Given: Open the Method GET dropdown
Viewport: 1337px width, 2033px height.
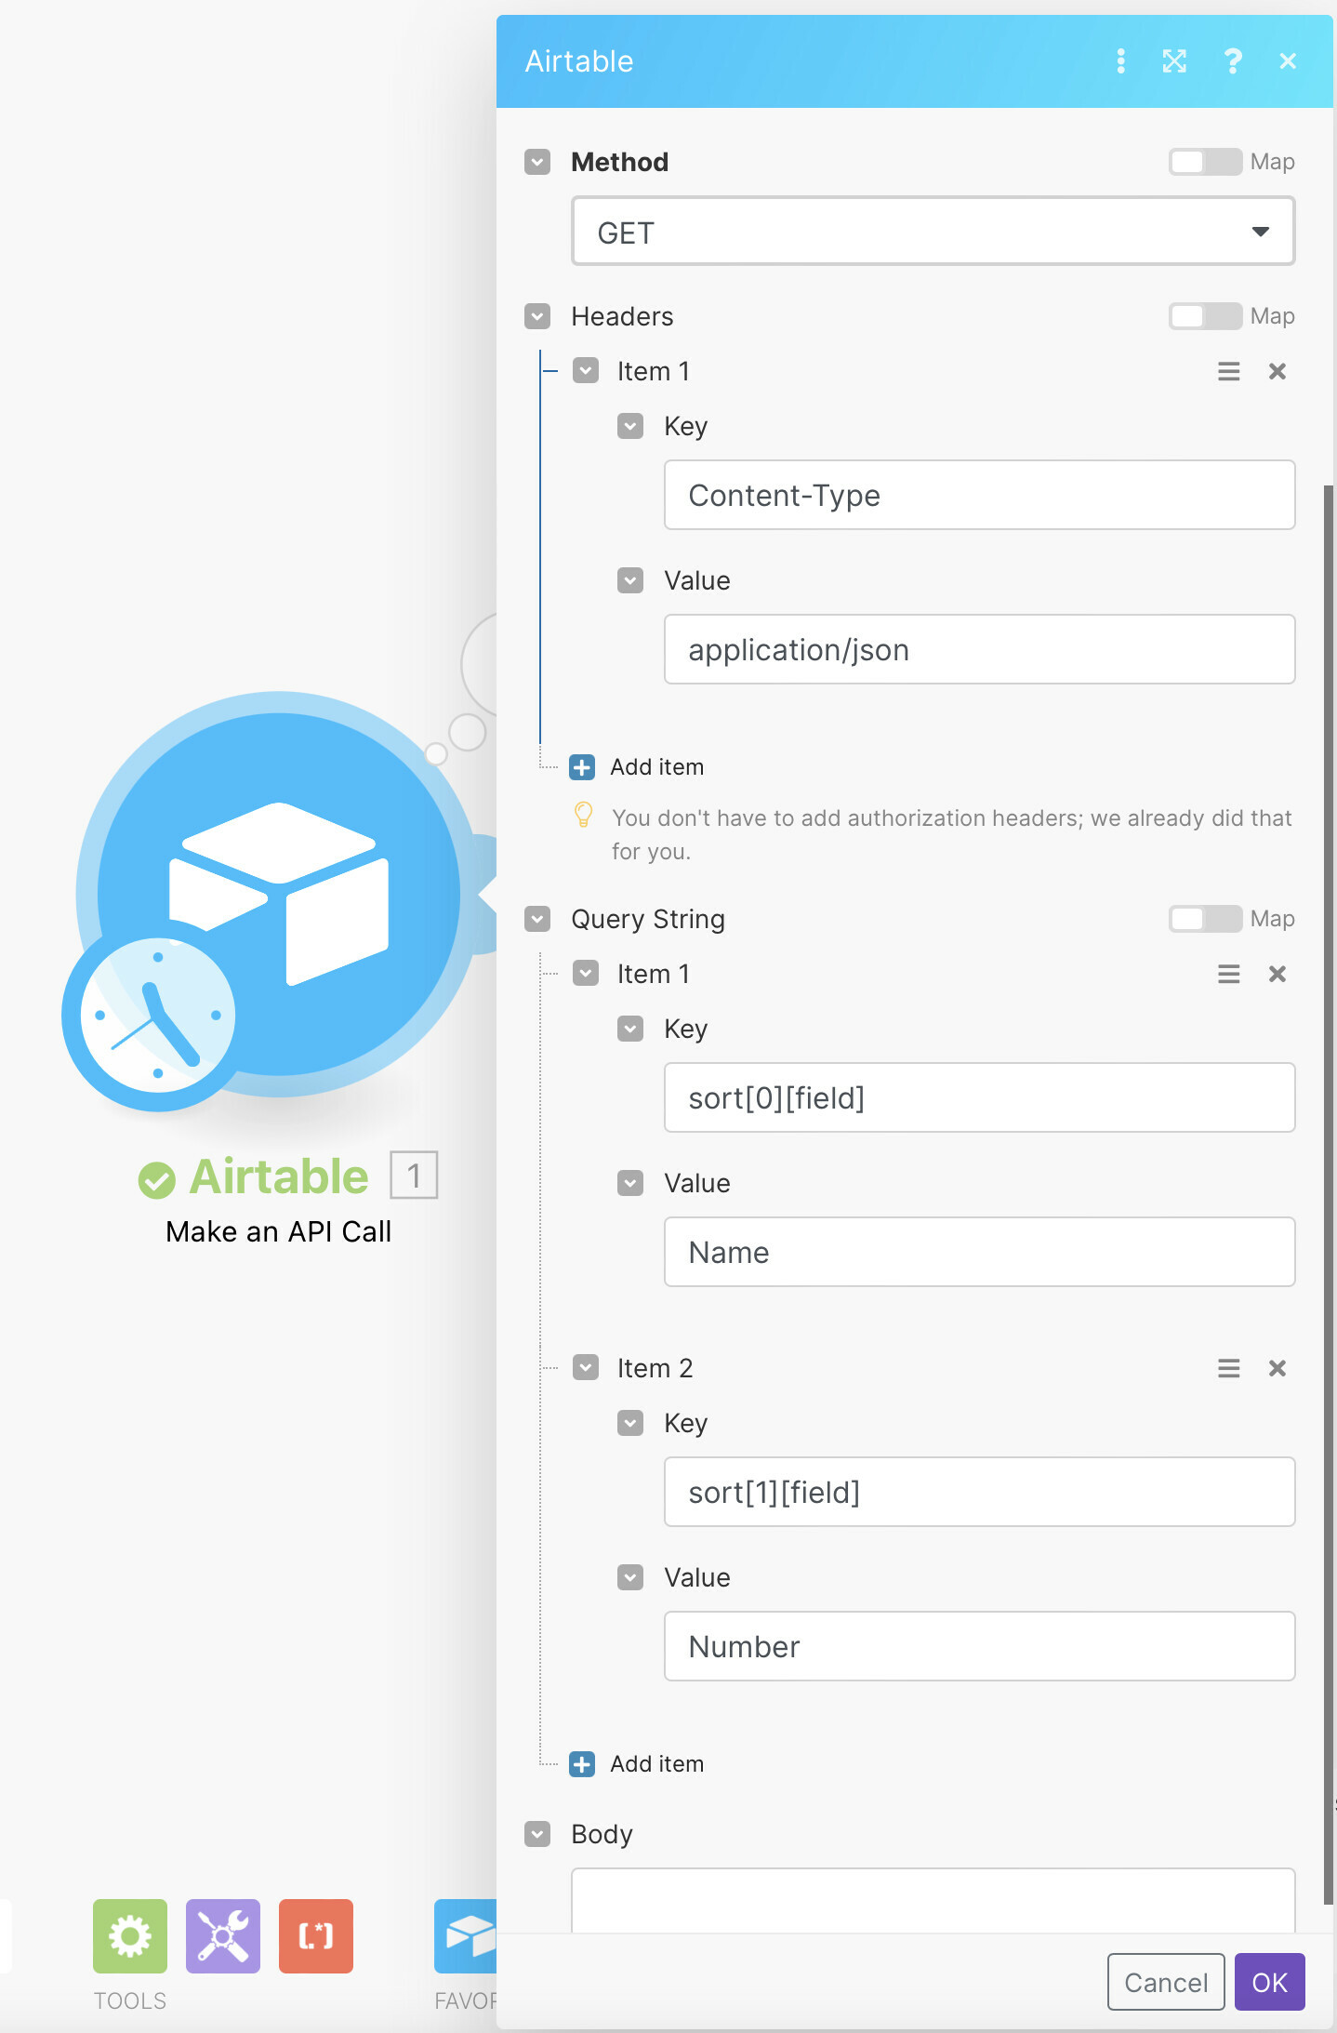Looking at the screenshot, I should point(933,232).
